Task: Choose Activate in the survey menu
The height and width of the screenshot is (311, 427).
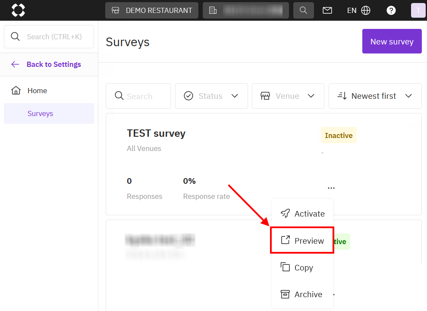Action: (x=302, y=214)
